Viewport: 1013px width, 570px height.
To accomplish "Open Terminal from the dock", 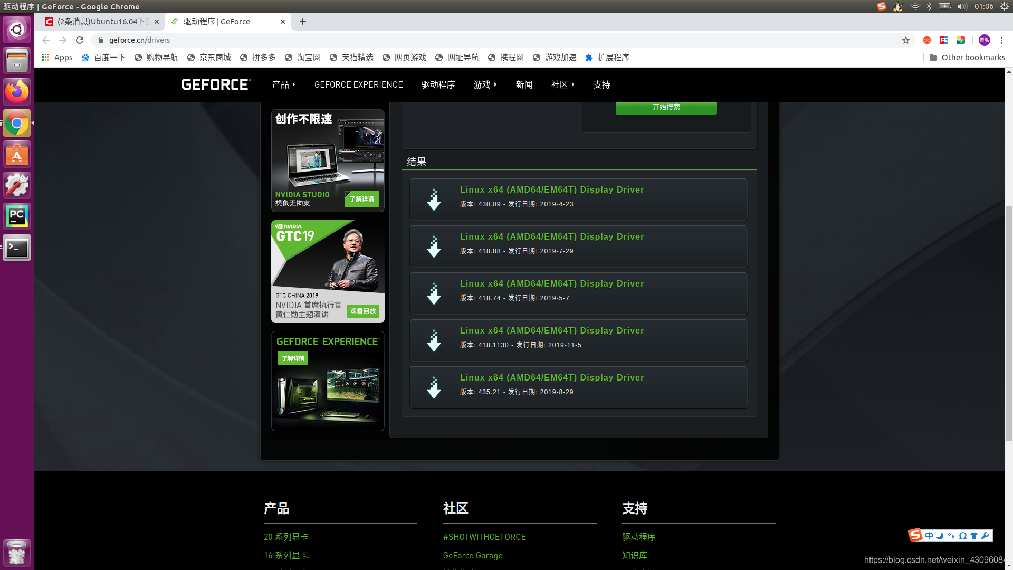I will (17, 248).
